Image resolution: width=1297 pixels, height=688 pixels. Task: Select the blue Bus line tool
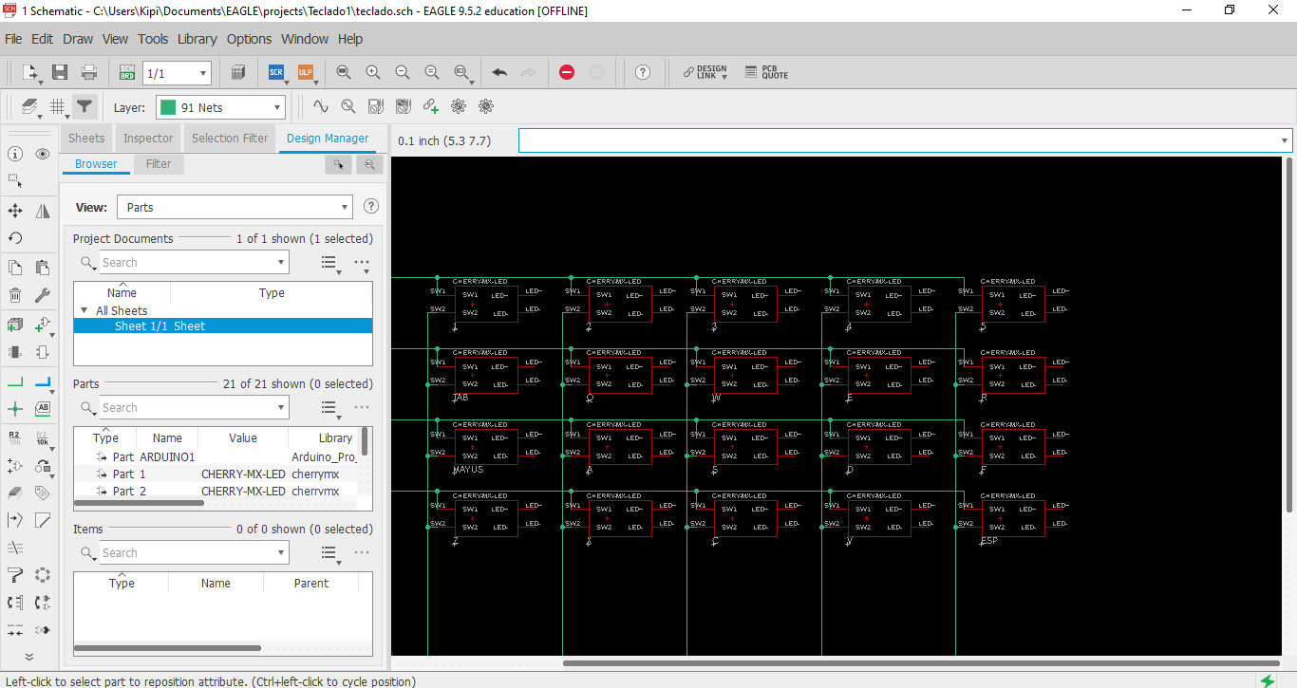coord(43,382)
